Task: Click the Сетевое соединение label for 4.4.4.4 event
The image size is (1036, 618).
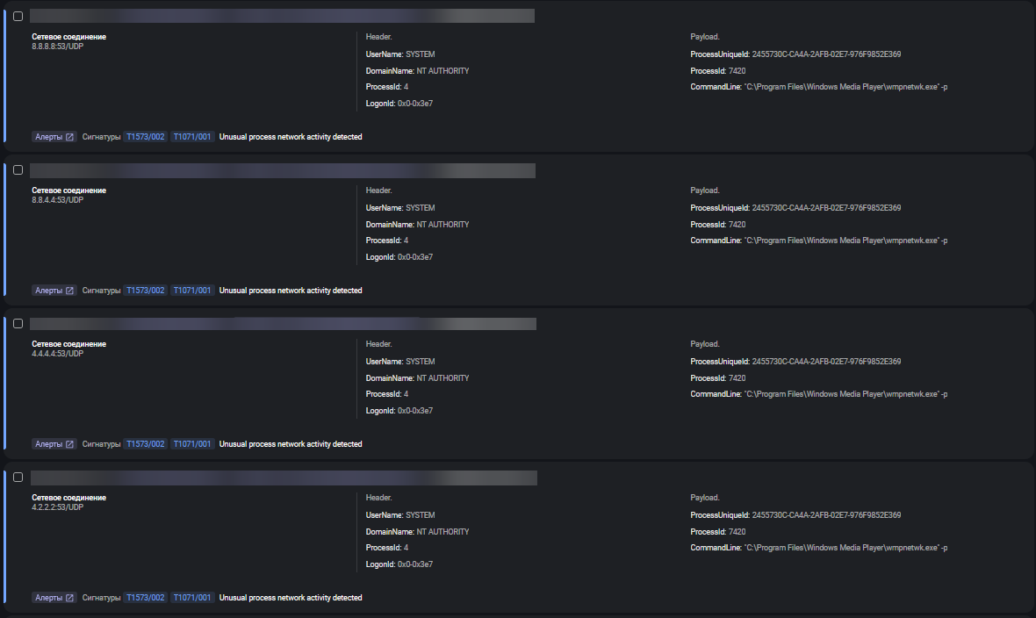Action: 68,344
